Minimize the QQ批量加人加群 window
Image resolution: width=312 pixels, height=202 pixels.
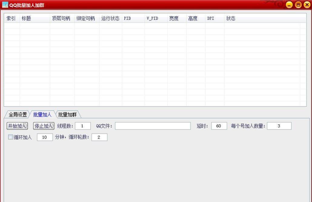289,5
